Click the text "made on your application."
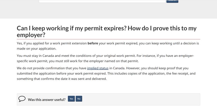This screenshot has width=217, height=110. pos(37,49)
